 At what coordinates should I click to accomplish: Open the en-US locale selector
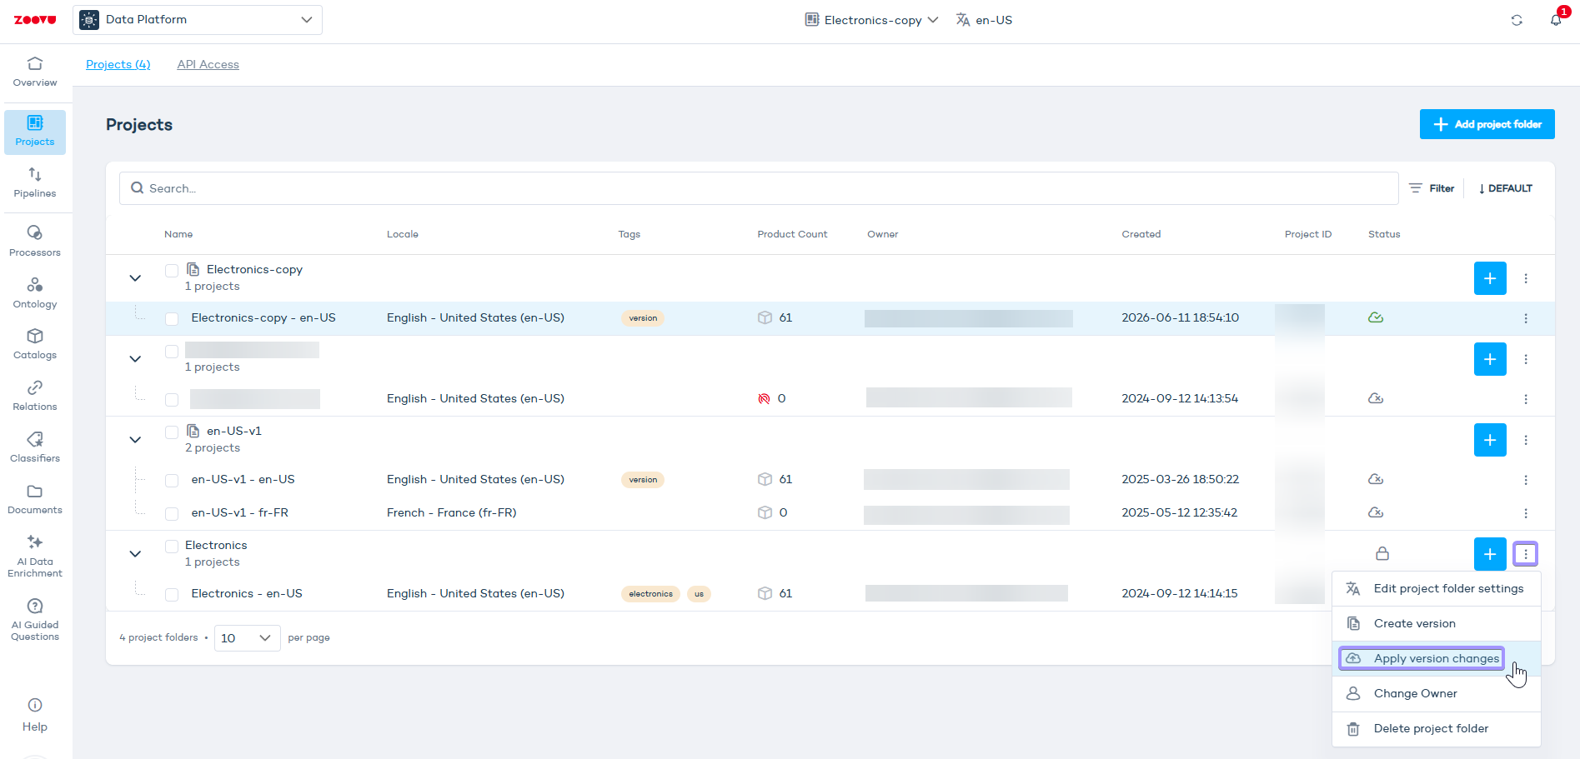click(984, 20)
